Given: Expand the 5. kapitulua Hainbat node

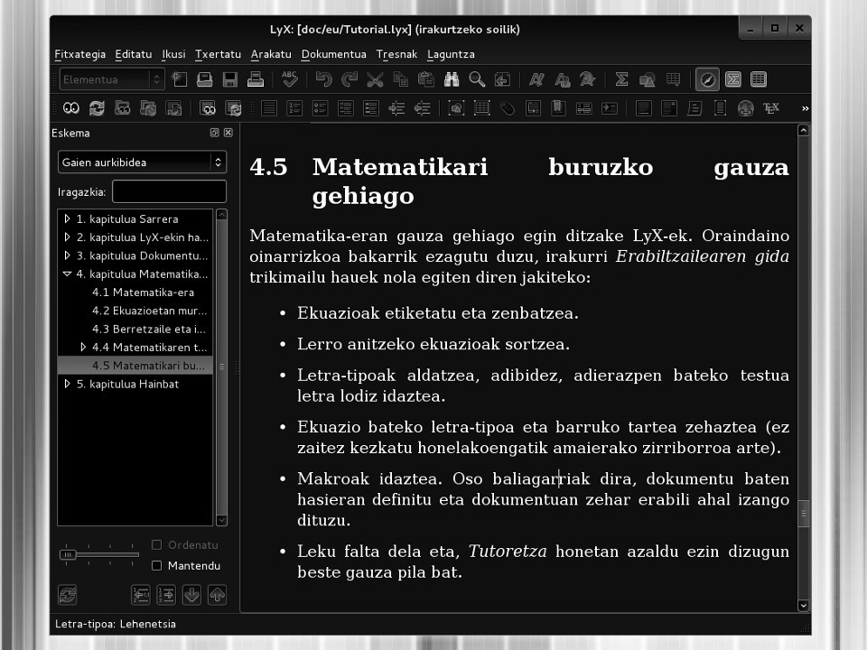Looking at the screenshot, I should [x=67, y=384].
